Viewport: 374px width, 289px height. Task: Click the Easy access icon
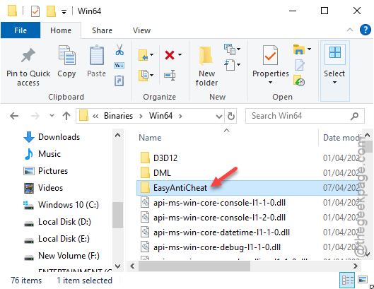(x=230, y=65)
